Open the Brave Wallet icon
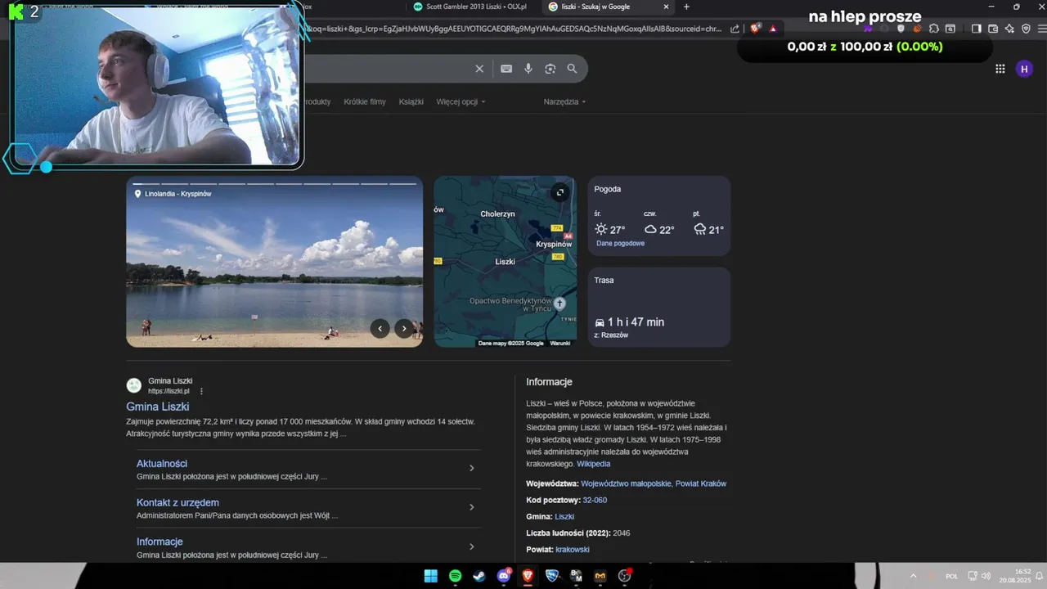The image size is (1047, 589). (993, 29)
